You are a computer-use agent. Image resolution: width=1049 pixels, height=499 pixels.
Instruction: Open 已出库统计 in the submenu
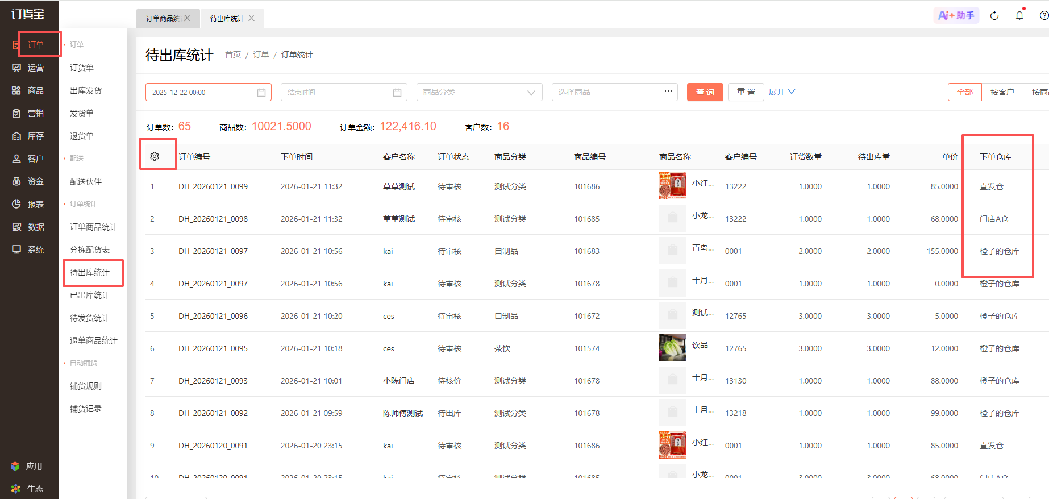[x=90, y=295]
